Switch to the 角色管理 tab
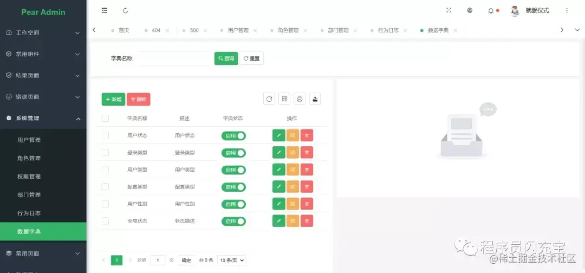This screenshot has height=273, width=585. click(x=288, y=30)
